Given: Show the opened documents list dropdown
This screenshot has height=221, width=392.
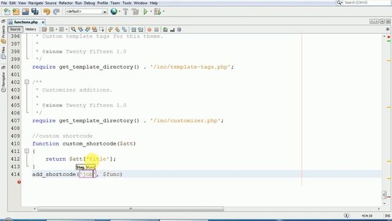Looking at the screenshot, I should click(x=382, y=21).
